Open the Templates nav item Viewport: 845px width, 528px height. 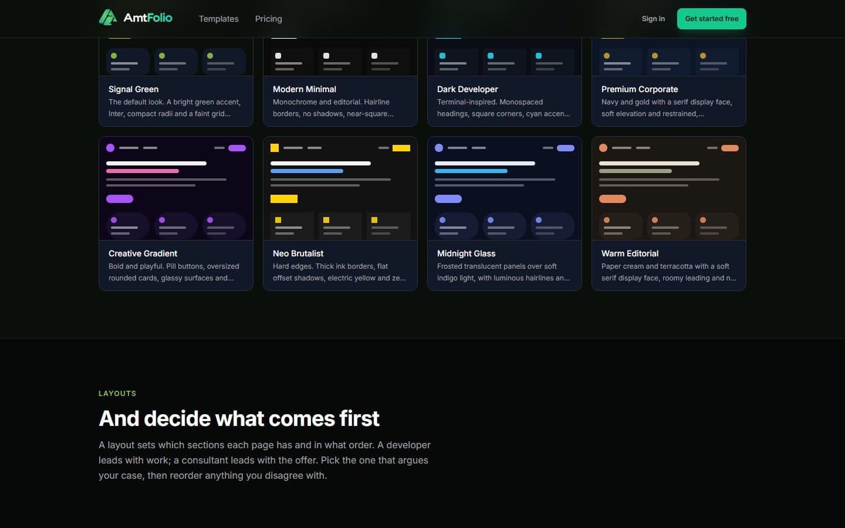coord(218,19)
